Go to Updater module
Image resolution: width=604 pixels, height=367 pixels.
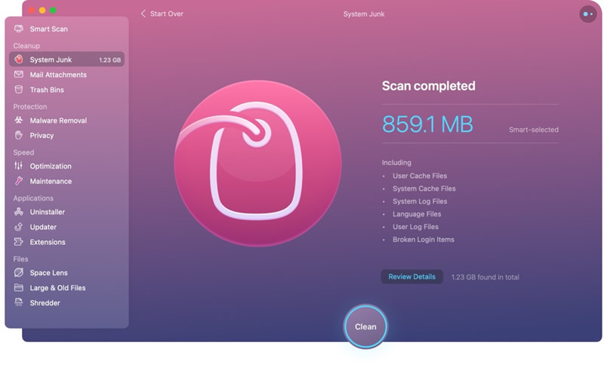(66, 227)
